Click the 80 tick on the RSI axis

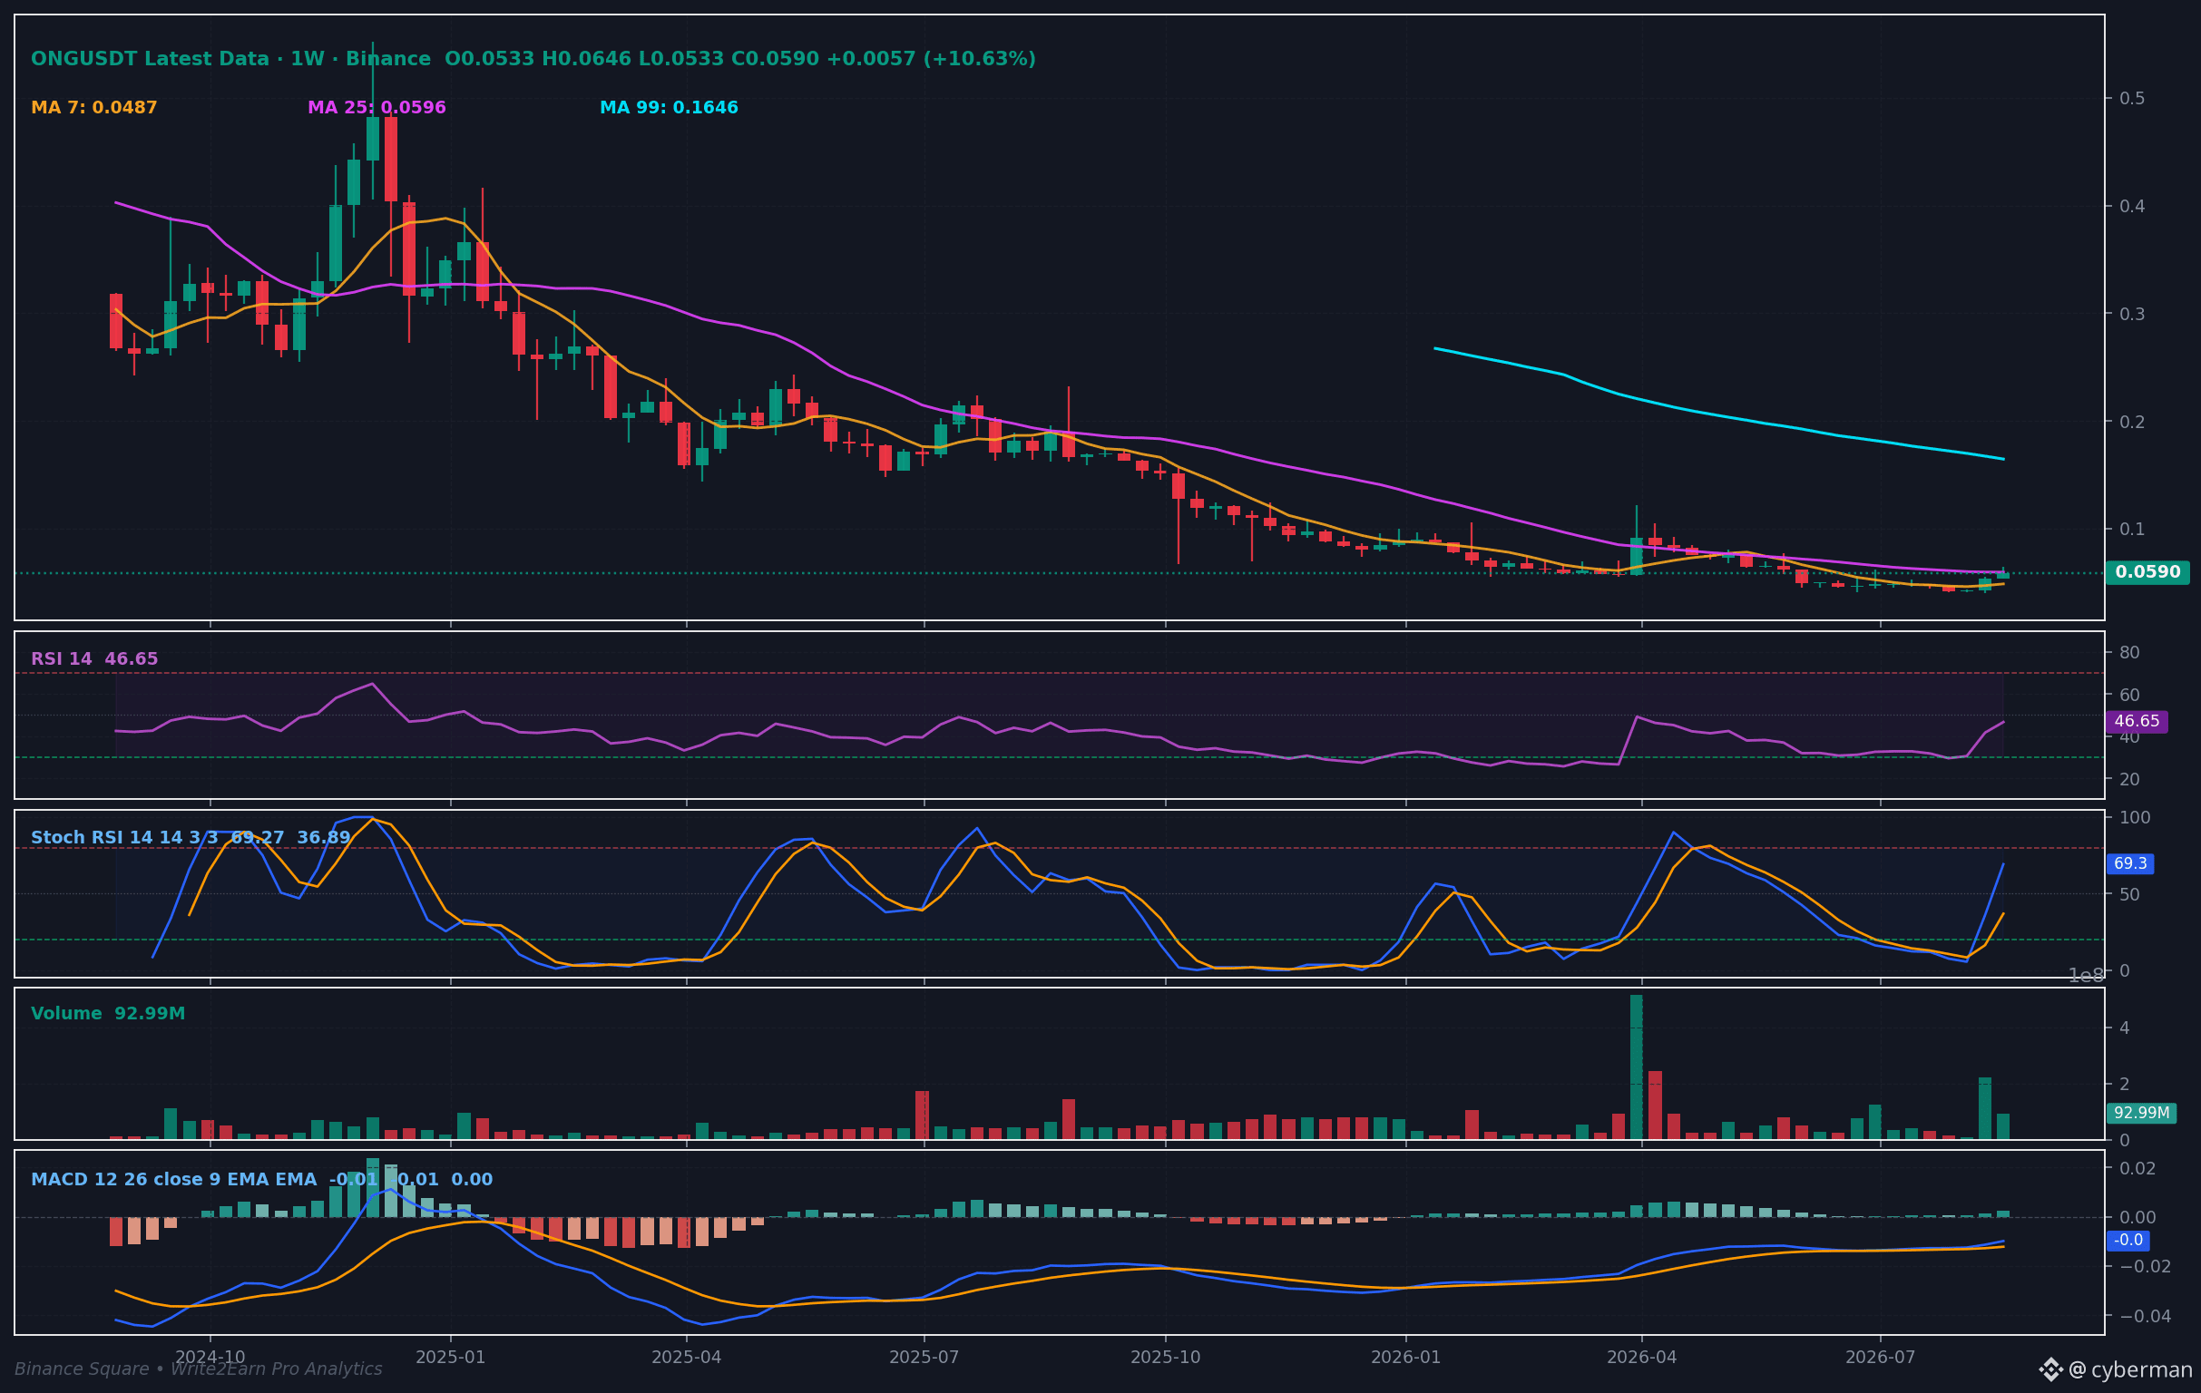[x=2128, y=652]
